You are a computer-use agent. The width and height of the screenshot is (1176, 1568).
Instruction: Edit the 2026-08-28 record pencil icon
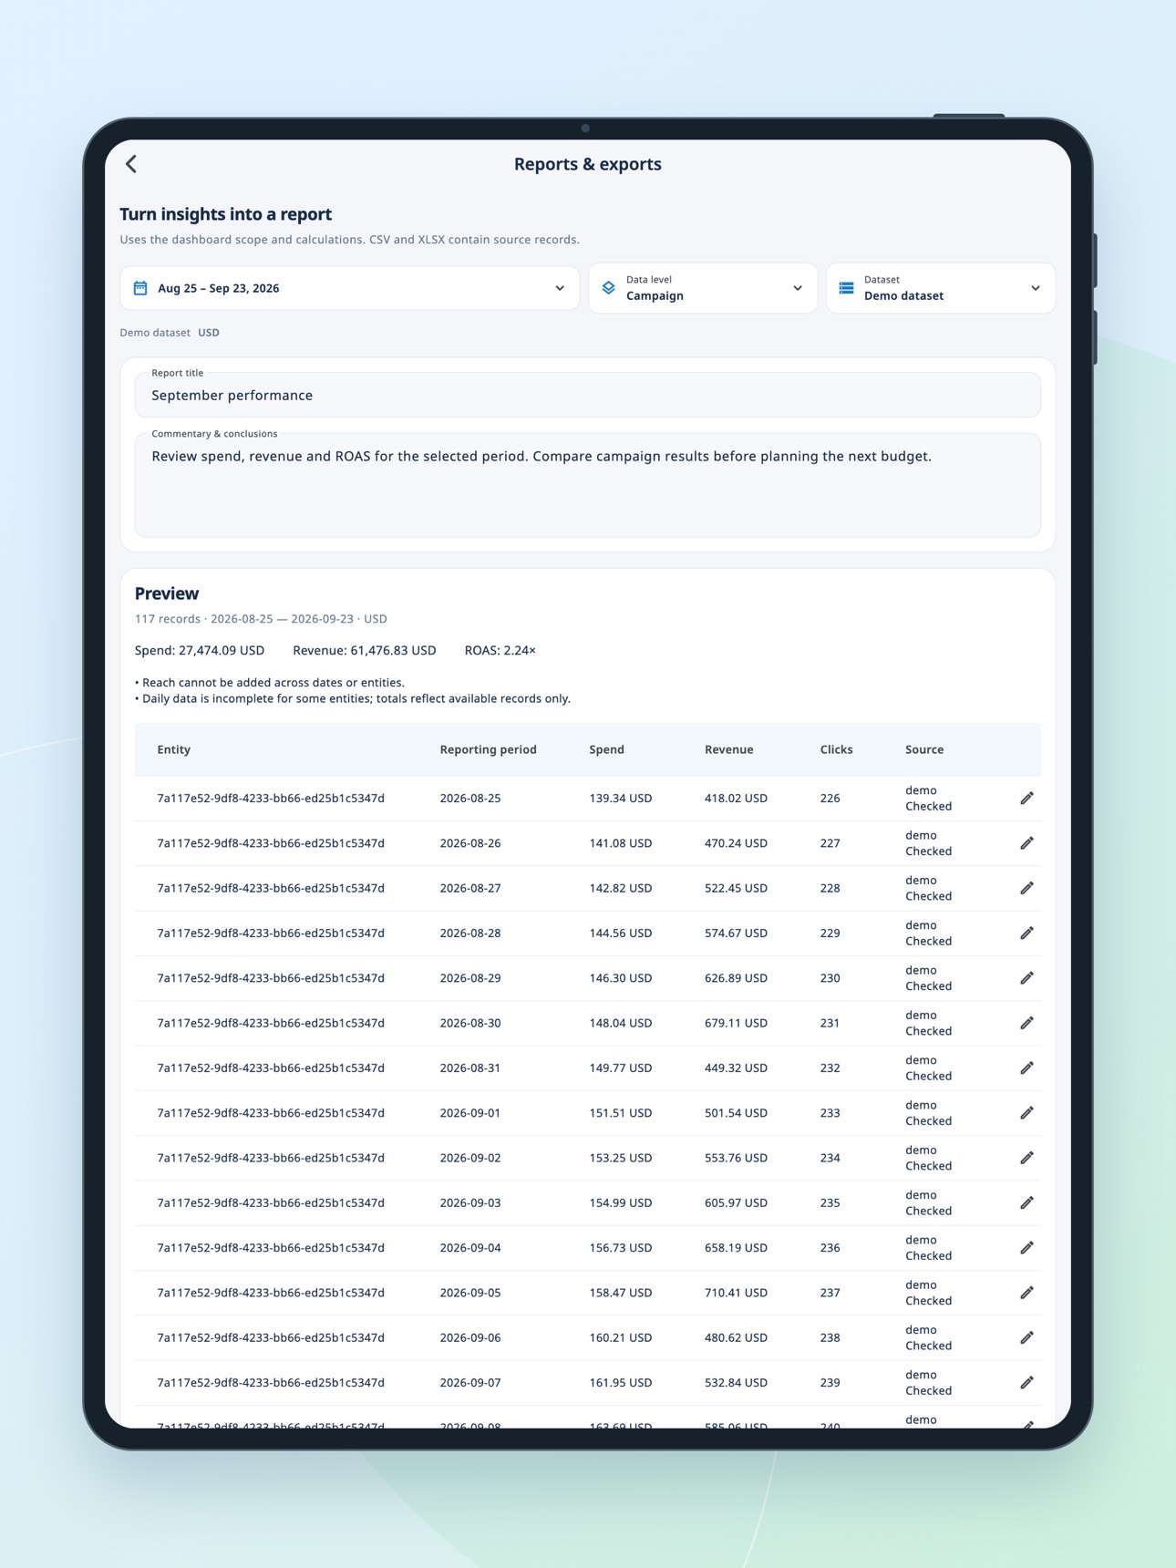(1026, 934)
